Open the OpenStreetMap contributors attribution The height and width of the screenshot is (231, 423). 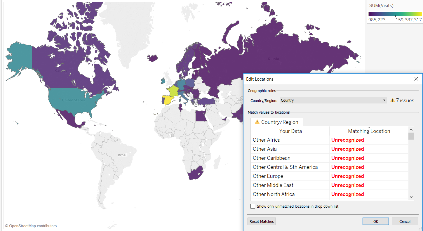point(31,226)
